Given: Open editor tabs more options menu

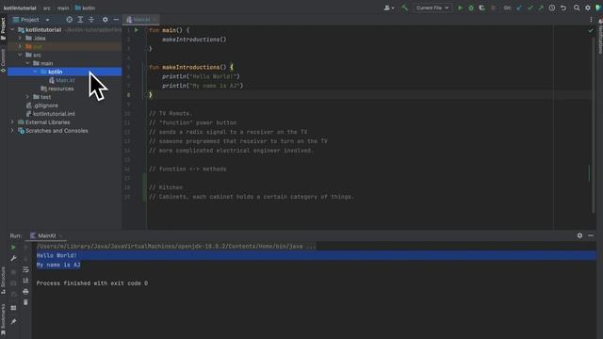Looking at the screenshot, I should 591,20.
